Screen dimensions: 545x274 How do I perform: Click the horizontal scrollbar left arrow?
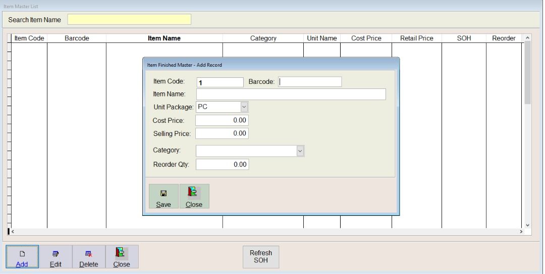13,232
